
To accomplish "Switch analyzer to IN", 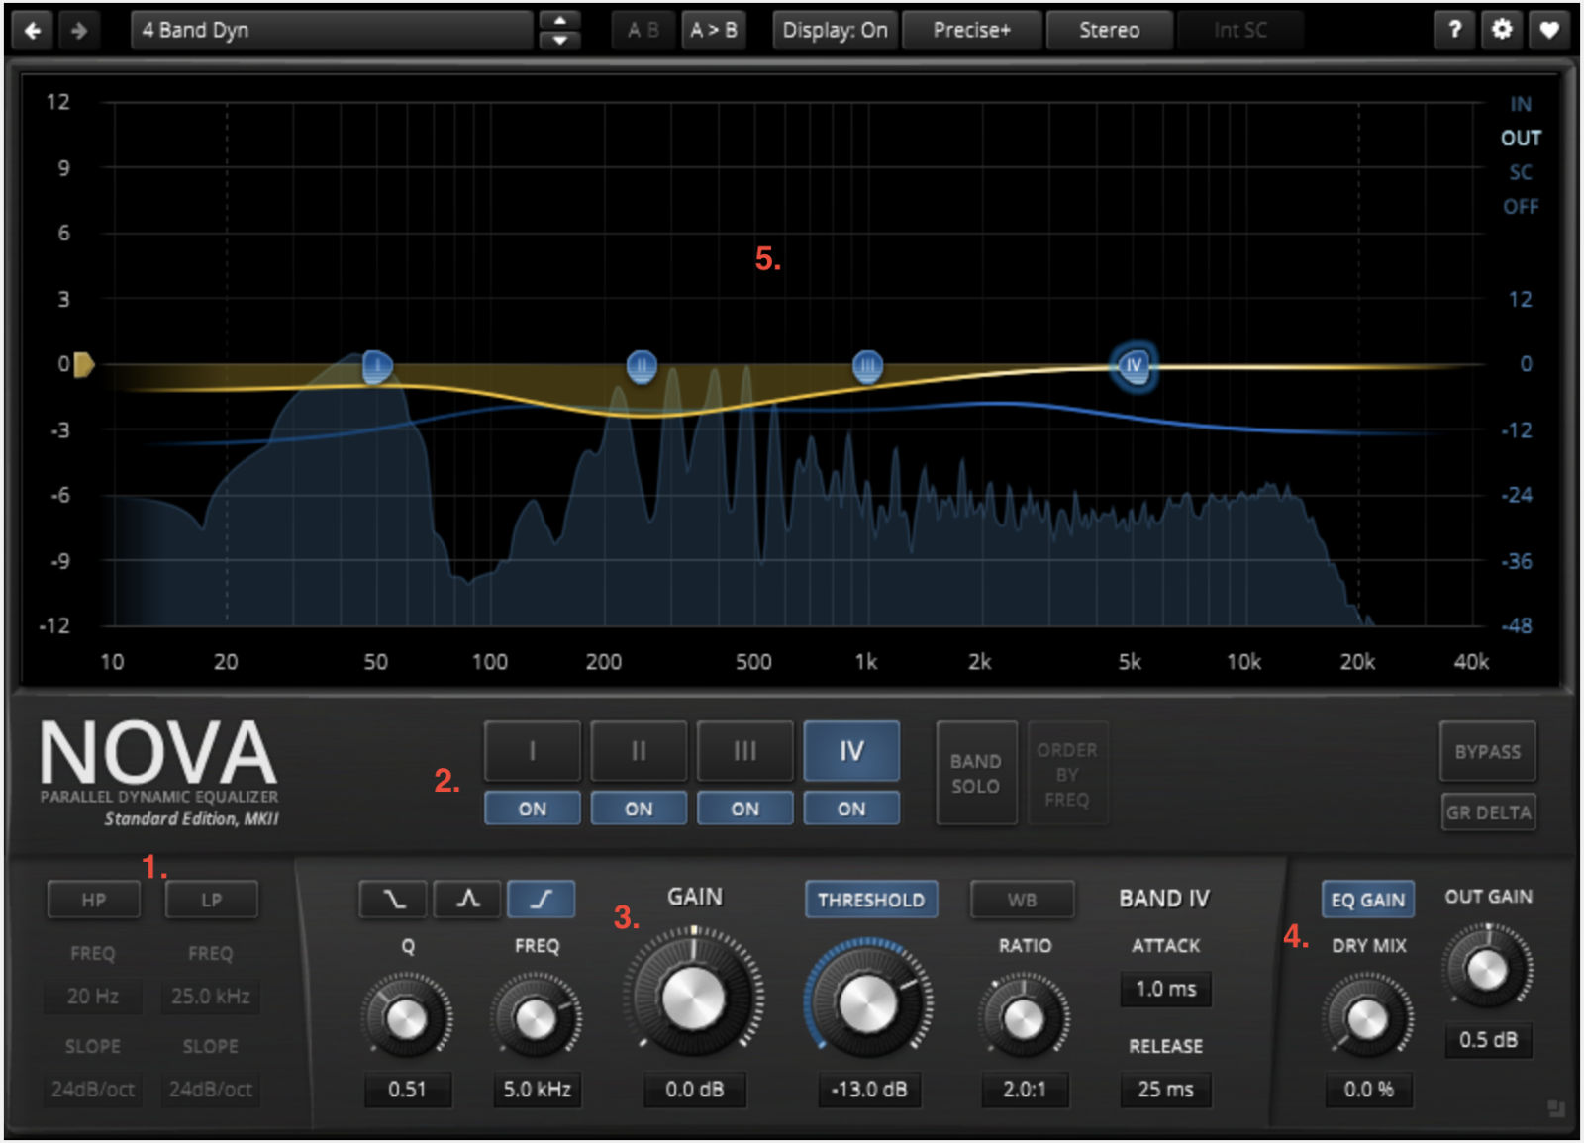I will (x=1521, y=104).
